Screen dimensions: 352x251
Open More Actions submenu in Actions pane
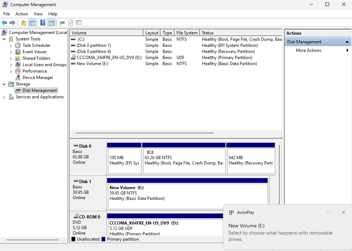(308, 50)
